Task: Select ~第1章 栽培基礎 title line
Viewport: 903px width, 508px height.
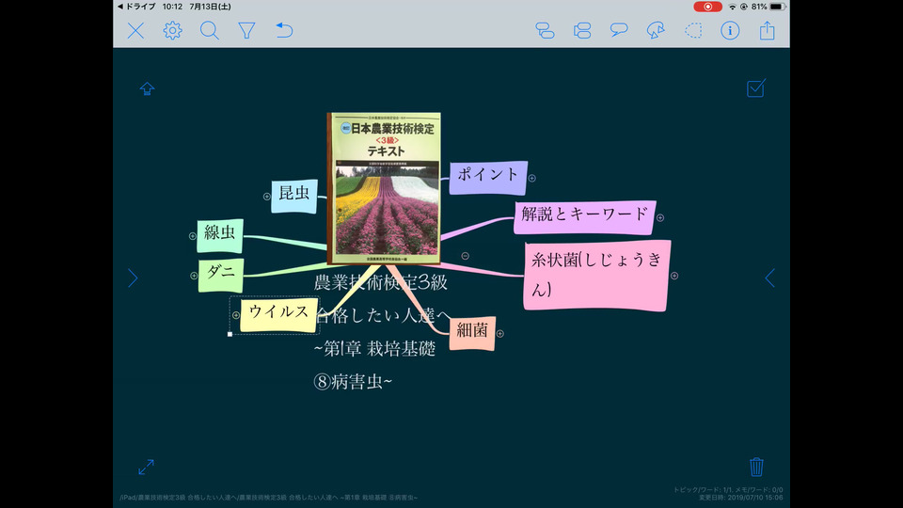Action: [x=375, y=348]
